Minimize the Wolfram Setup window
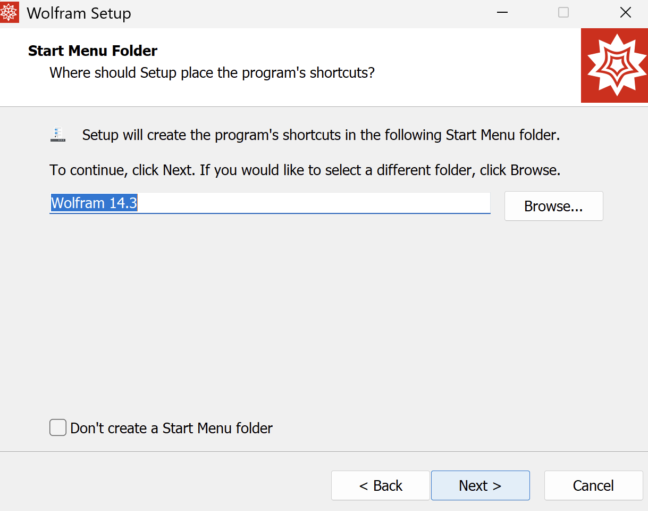 502,13
